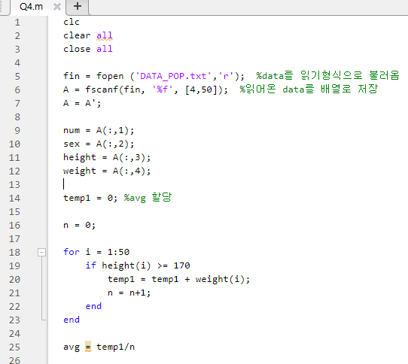408x364 pixels.
Task: Click the A = A'; transpose line
Action: [x=82, y=103]
